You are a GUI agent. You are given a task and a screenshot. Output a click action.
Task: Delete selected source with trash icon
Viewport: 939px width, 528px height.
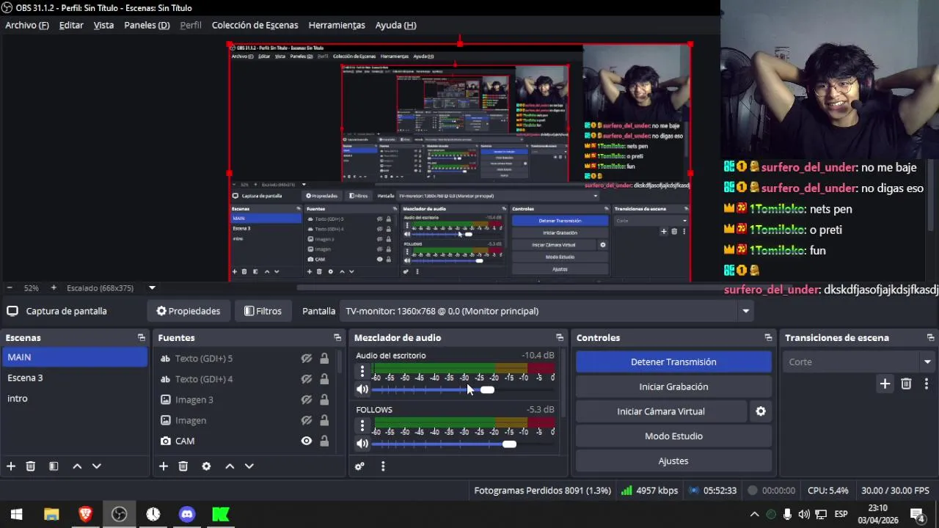(x=183, y=466)
